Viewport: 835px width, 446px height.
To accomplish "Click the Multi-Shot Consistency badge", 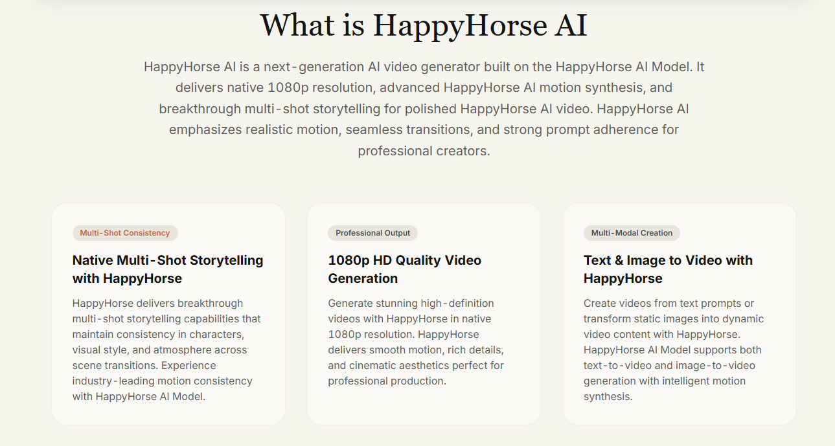I will [124, 232].
